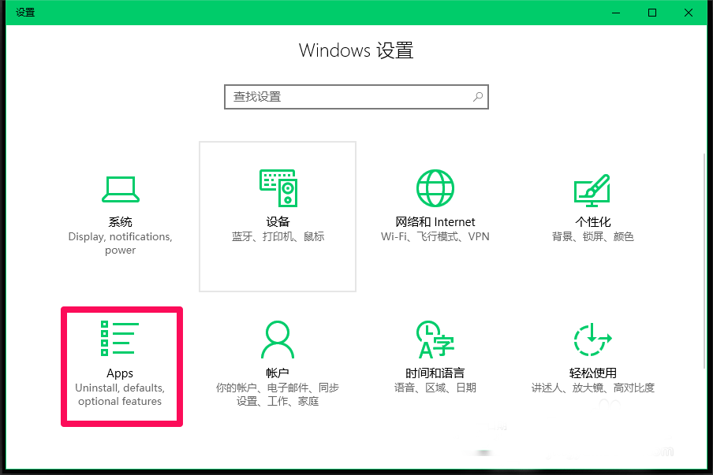Open the 时间和语言 clock icon
Viewport: 713px width, 475px height.
tap(435, 340)
